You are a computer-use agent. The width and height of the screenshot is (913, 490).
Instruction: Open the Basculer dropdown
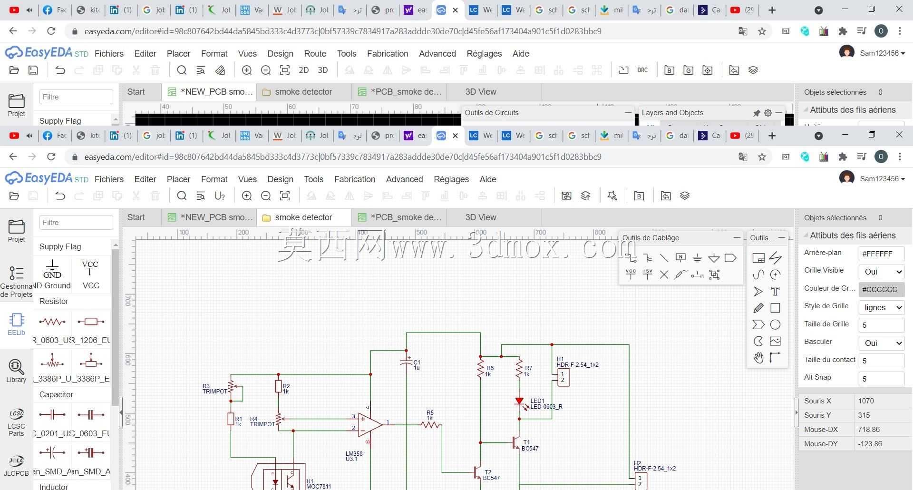[882, 343]
